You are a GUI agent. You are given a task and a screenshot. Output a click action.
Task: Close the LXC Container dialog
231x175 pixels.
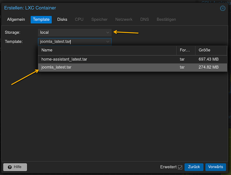(x=223, y=8)
